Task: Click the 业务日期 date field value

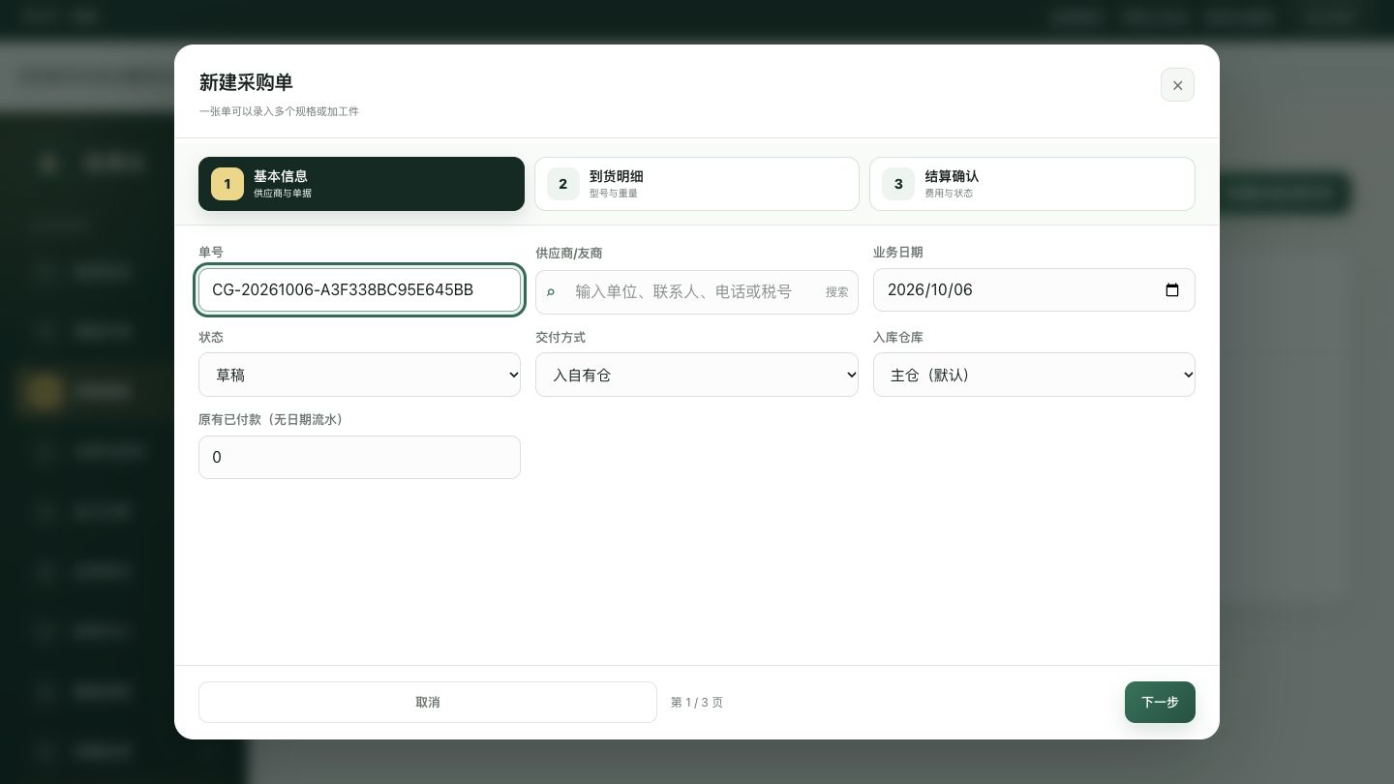Action: click(929, 289)
